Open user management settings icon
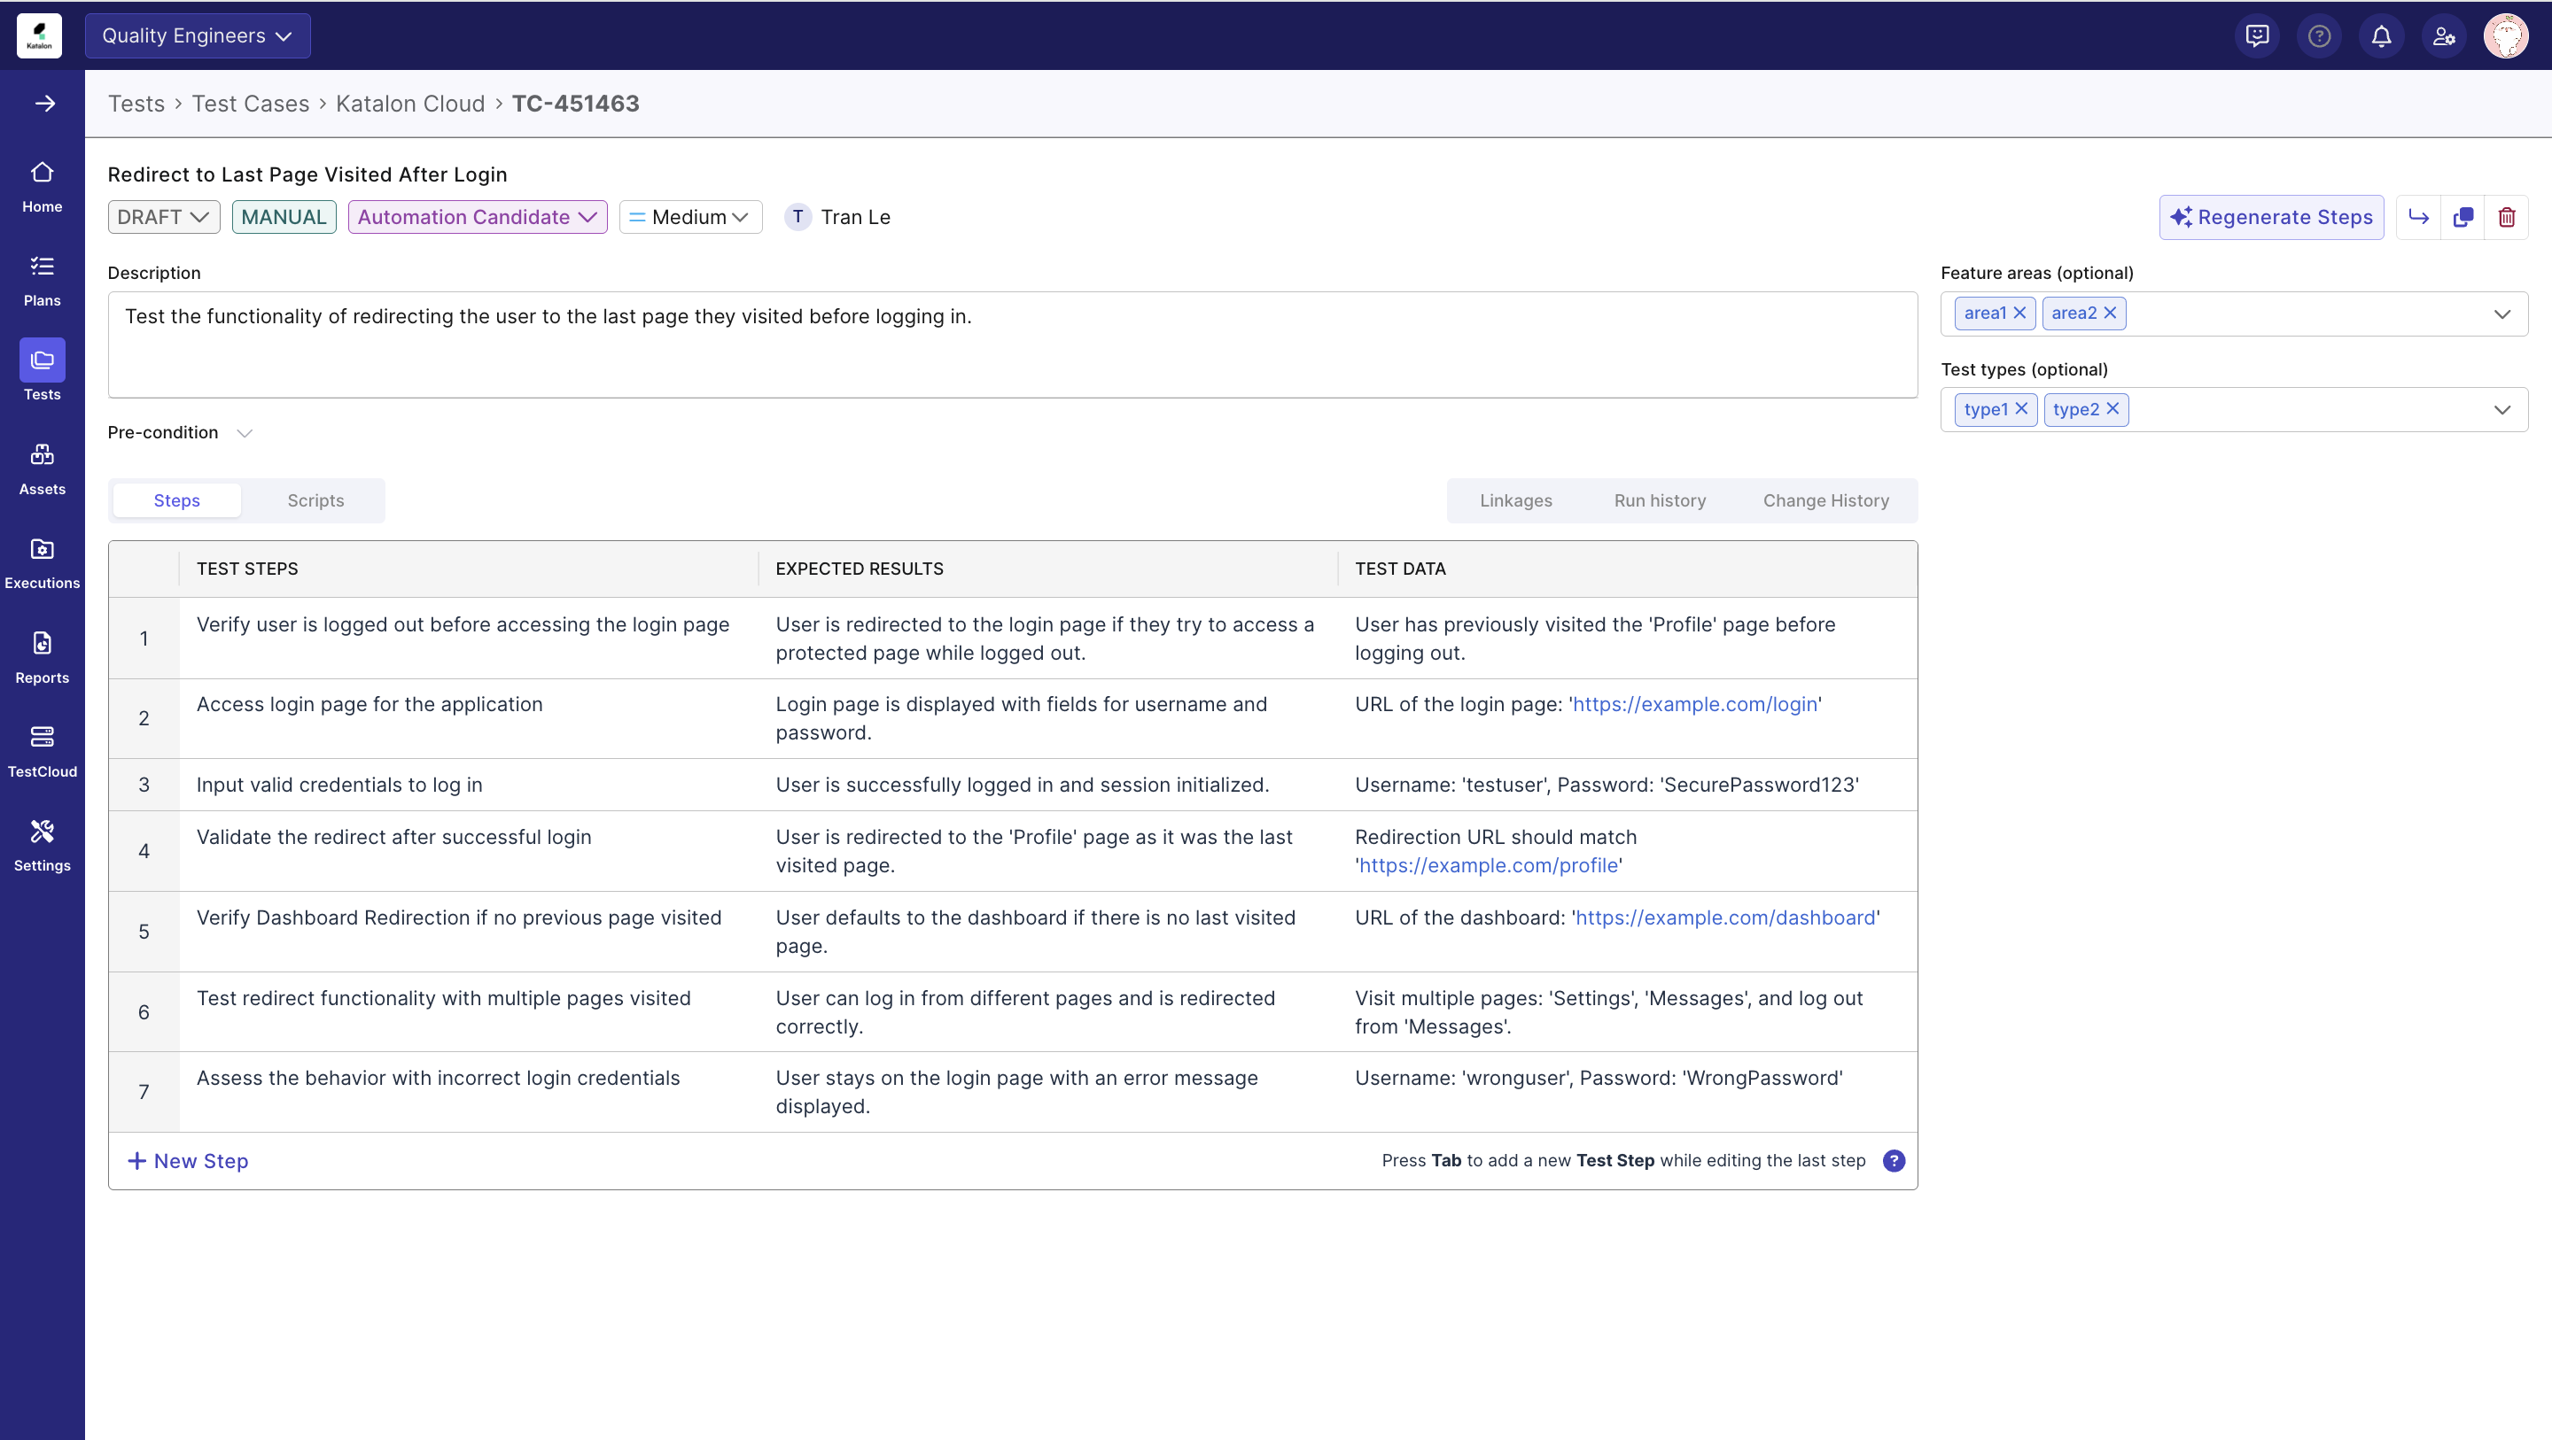 point(2444,35)
